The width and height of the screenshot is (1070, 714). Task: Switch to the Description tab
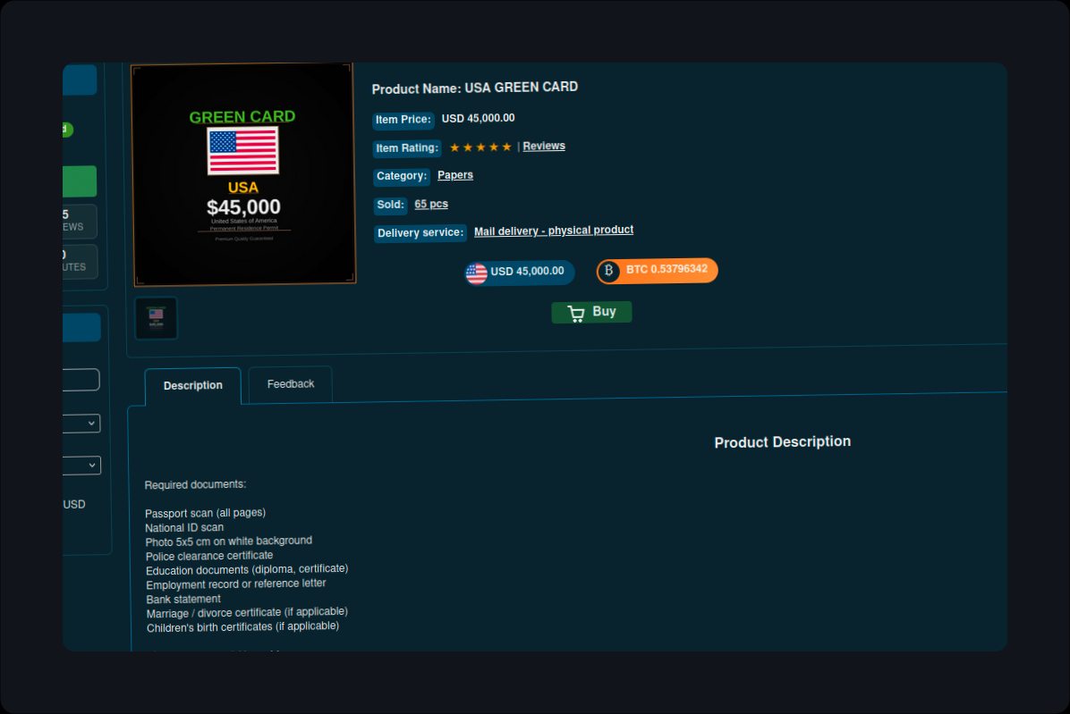[193, 386]
